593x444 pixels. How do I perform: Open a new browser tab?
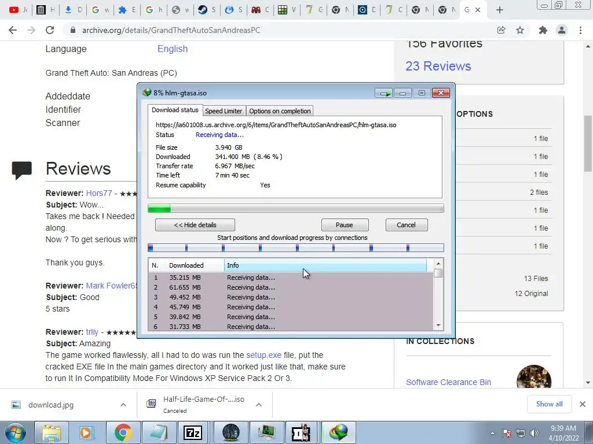coord(500,10)
